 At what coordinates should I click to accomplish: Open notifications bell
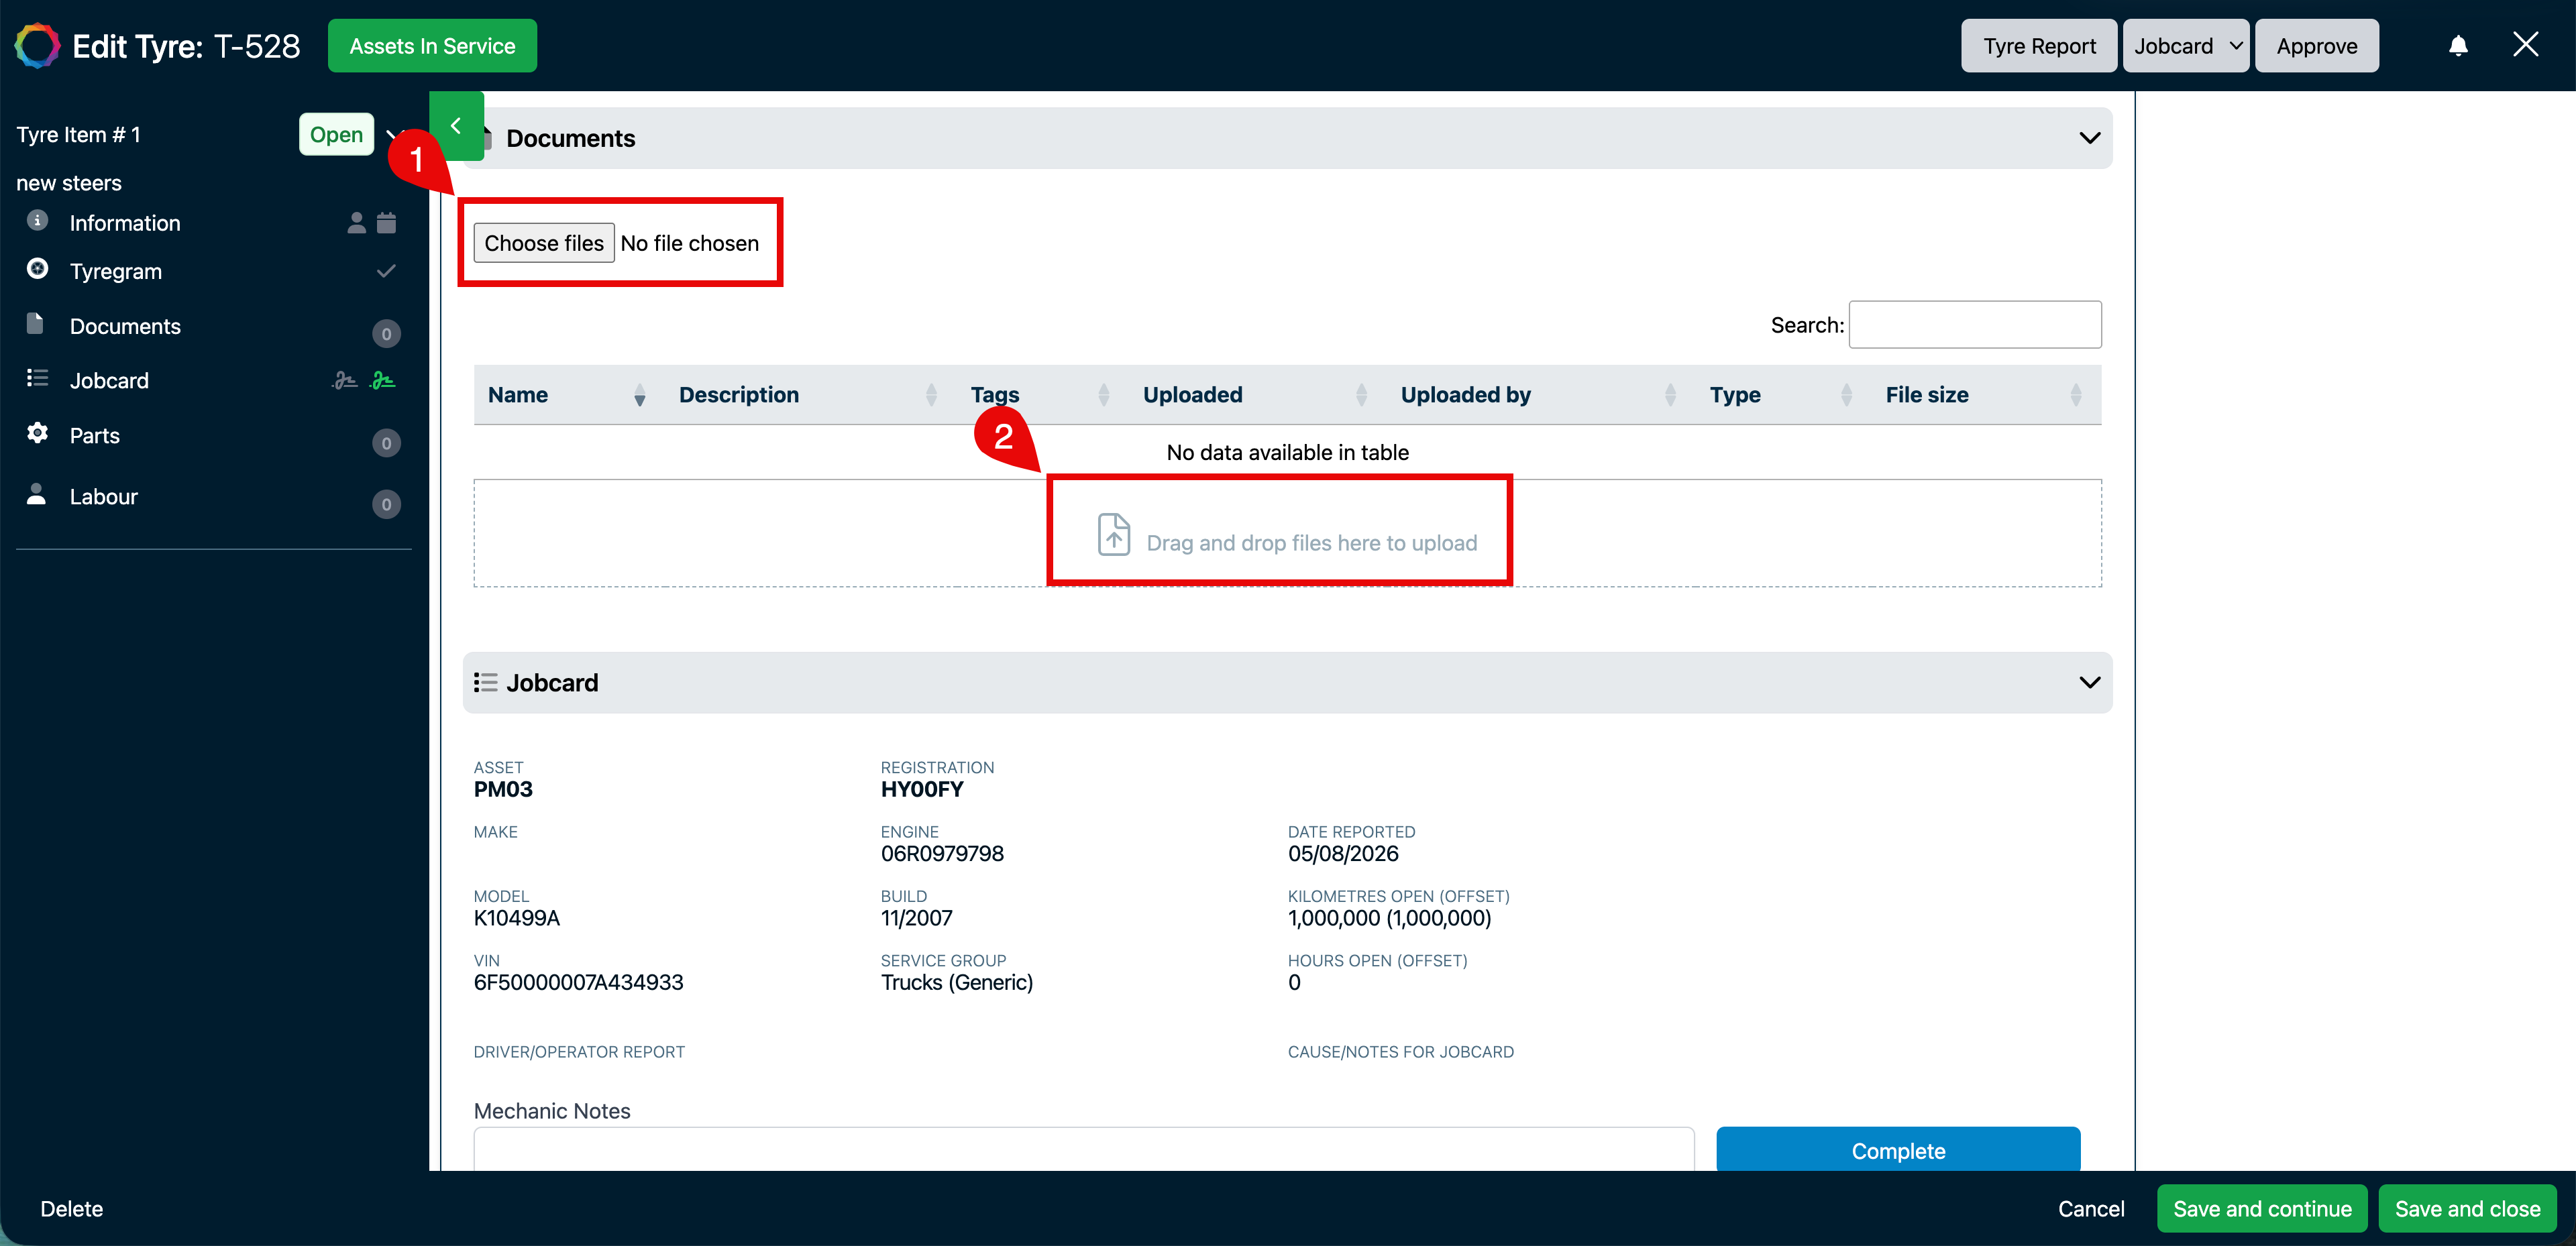pyautogui.click(x=2458, y=46)
